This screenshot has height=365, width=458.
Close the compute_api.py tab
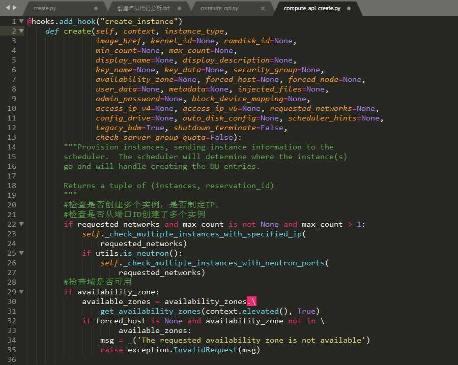point(263,8)
